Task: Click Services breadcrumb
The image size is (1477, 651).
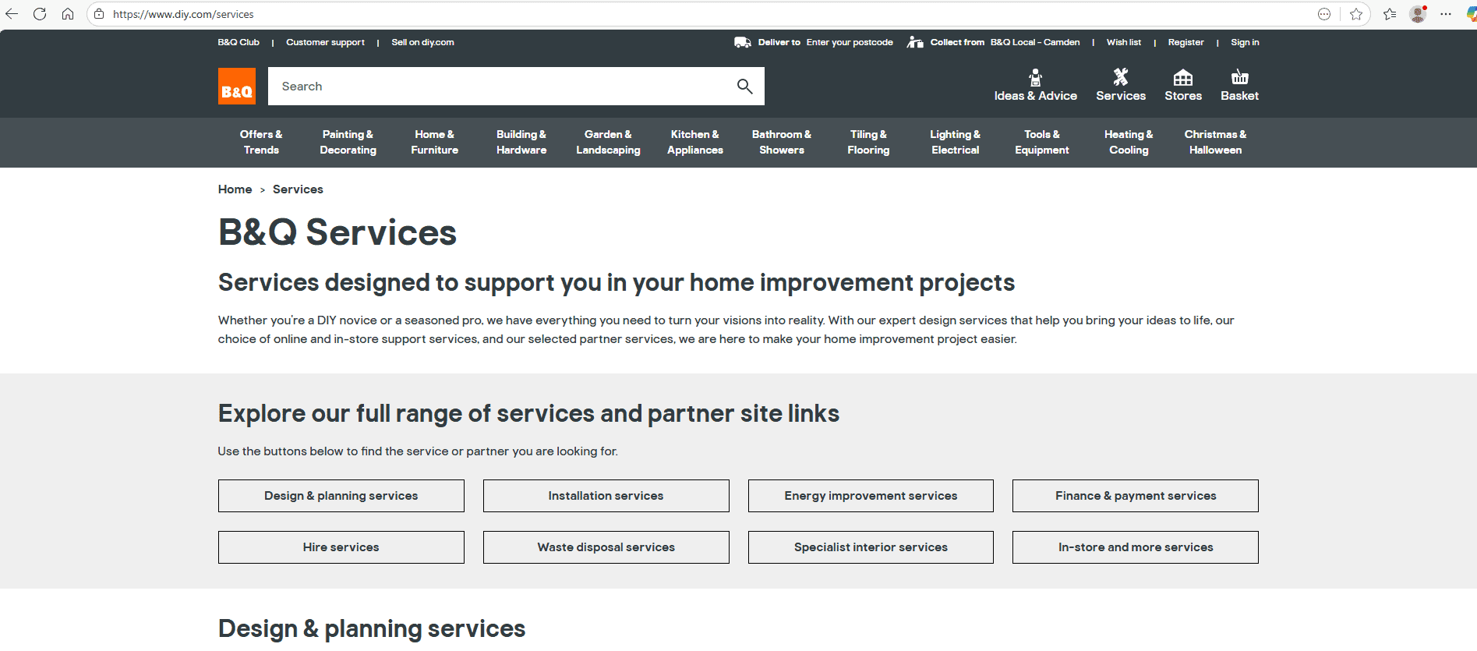Action: point(298,189)
